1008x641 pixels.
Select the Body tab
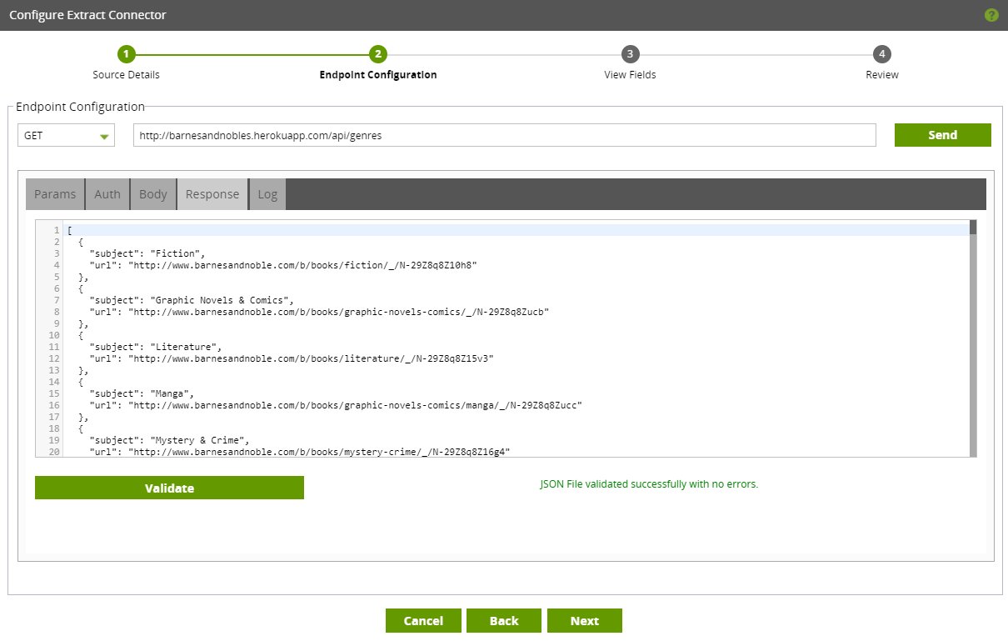[153, 194]
